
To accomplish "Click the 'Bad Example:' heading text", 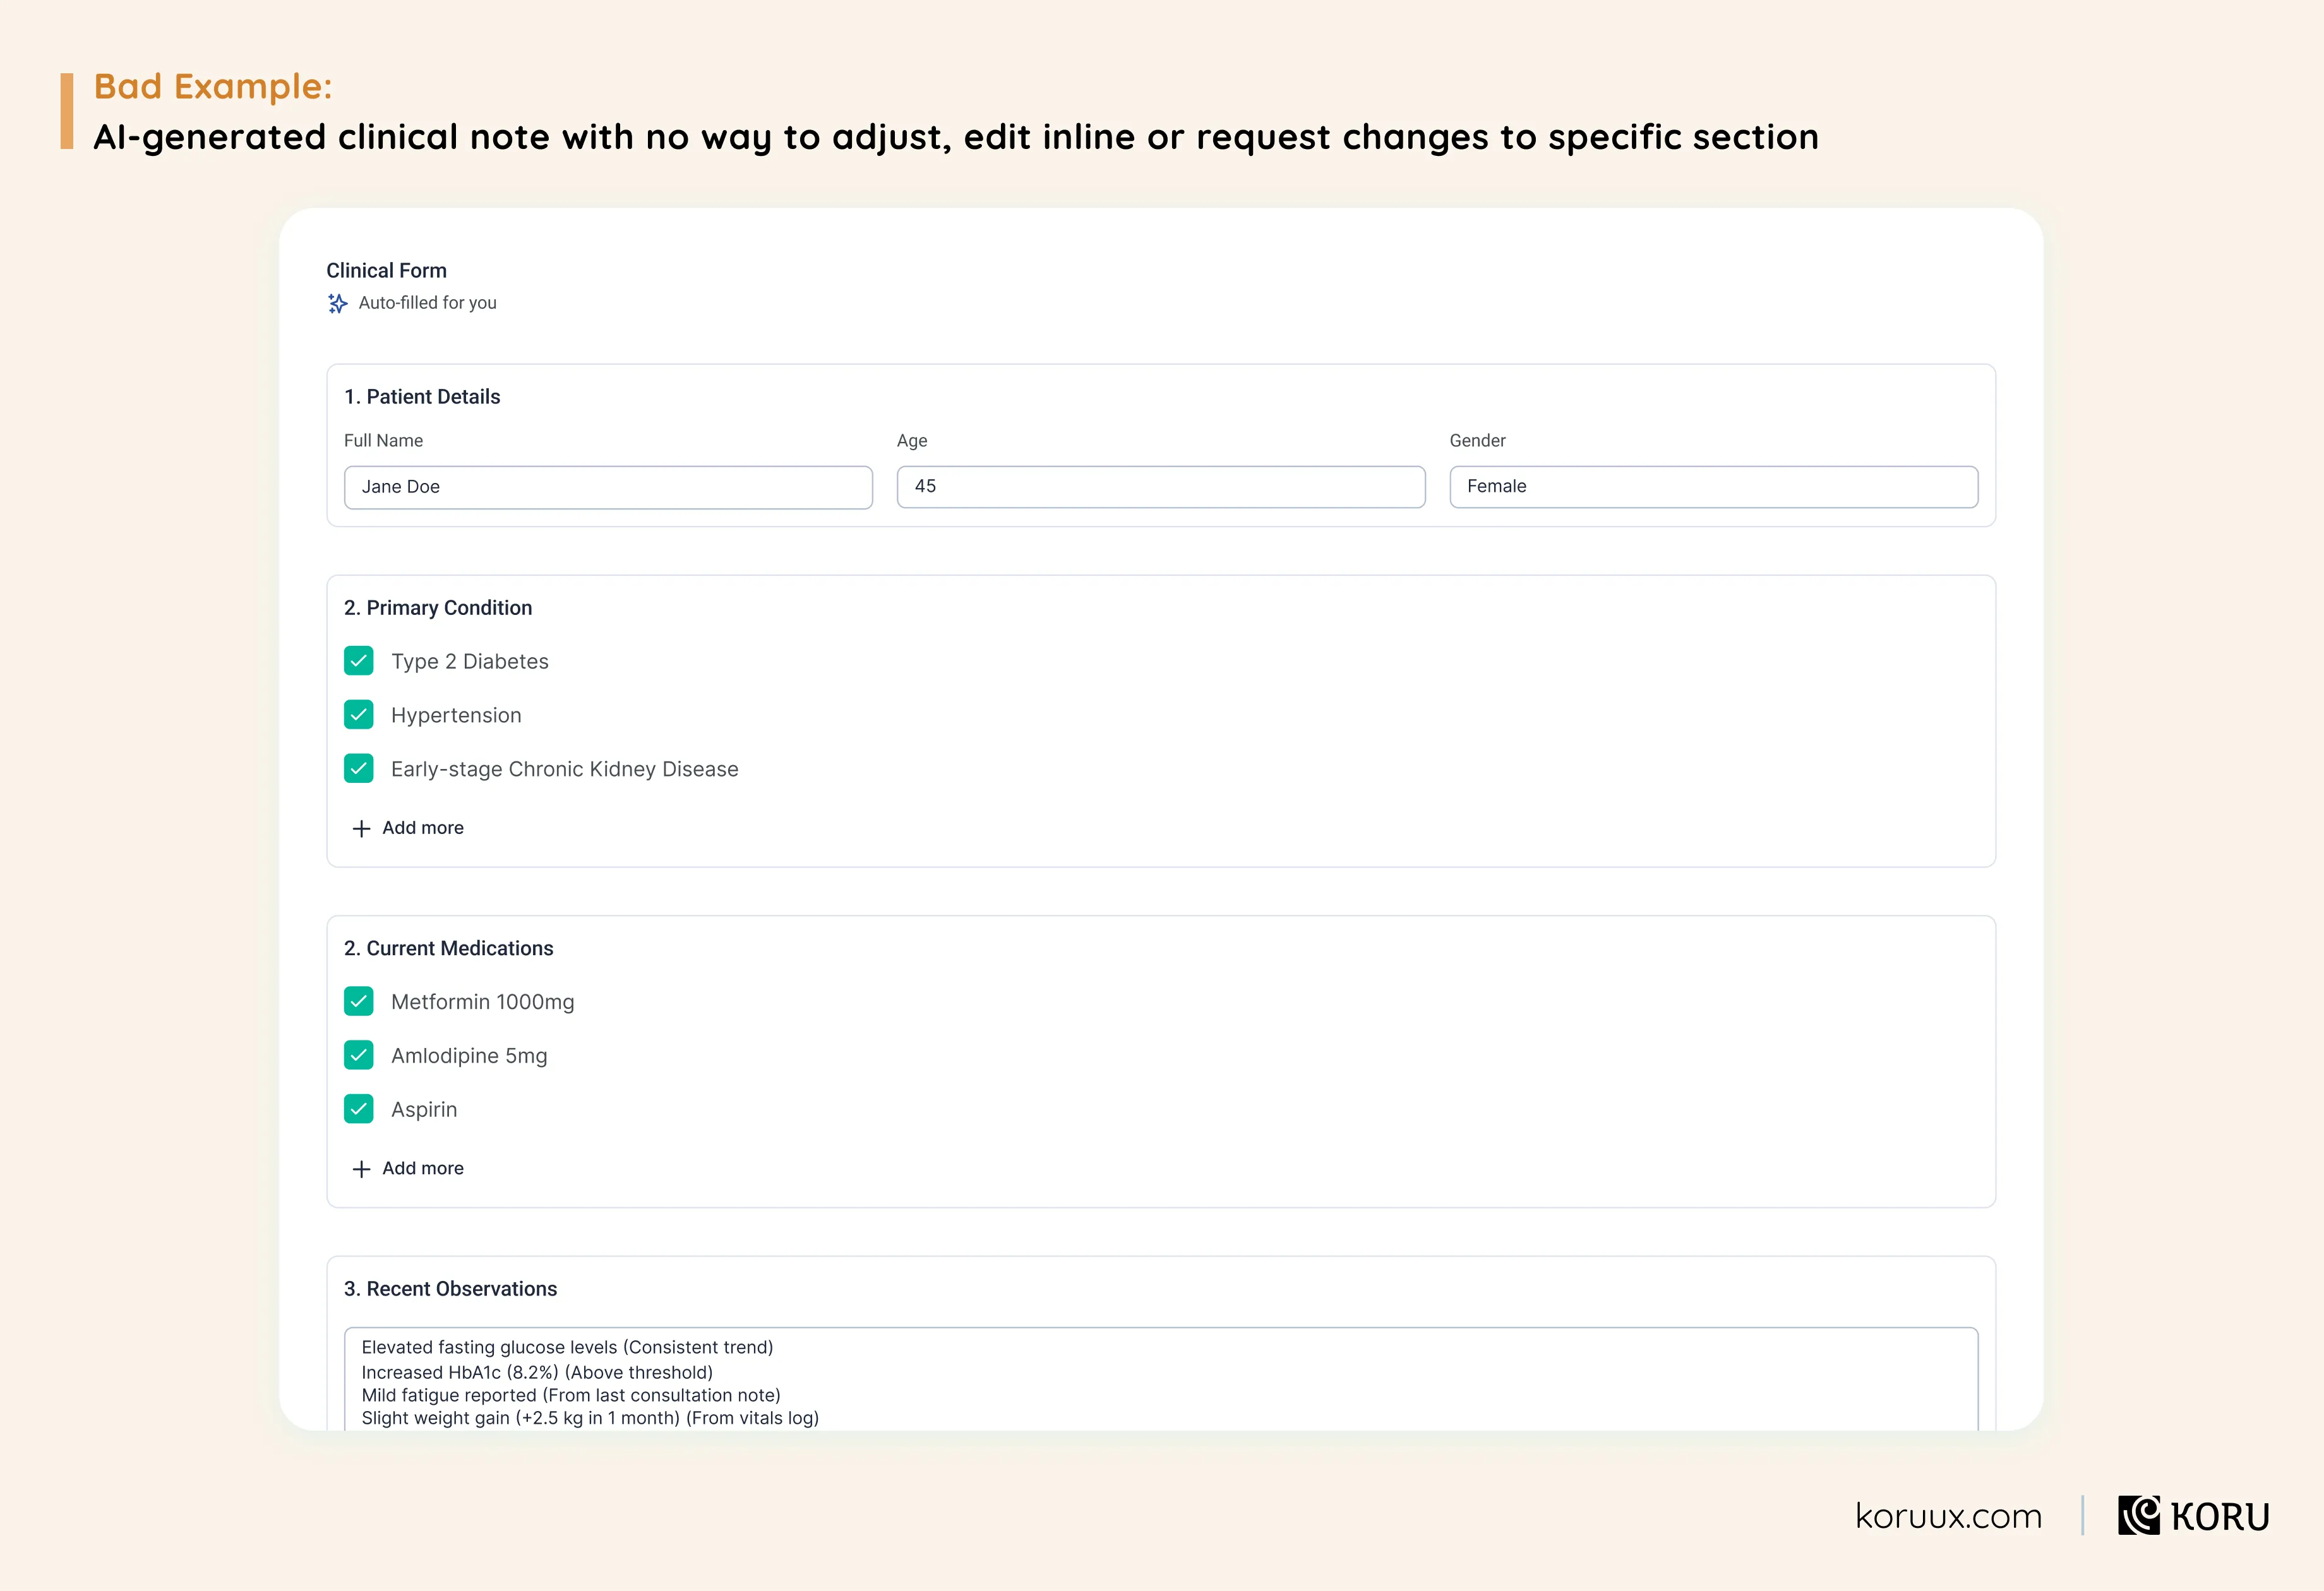I will [213, 86].
